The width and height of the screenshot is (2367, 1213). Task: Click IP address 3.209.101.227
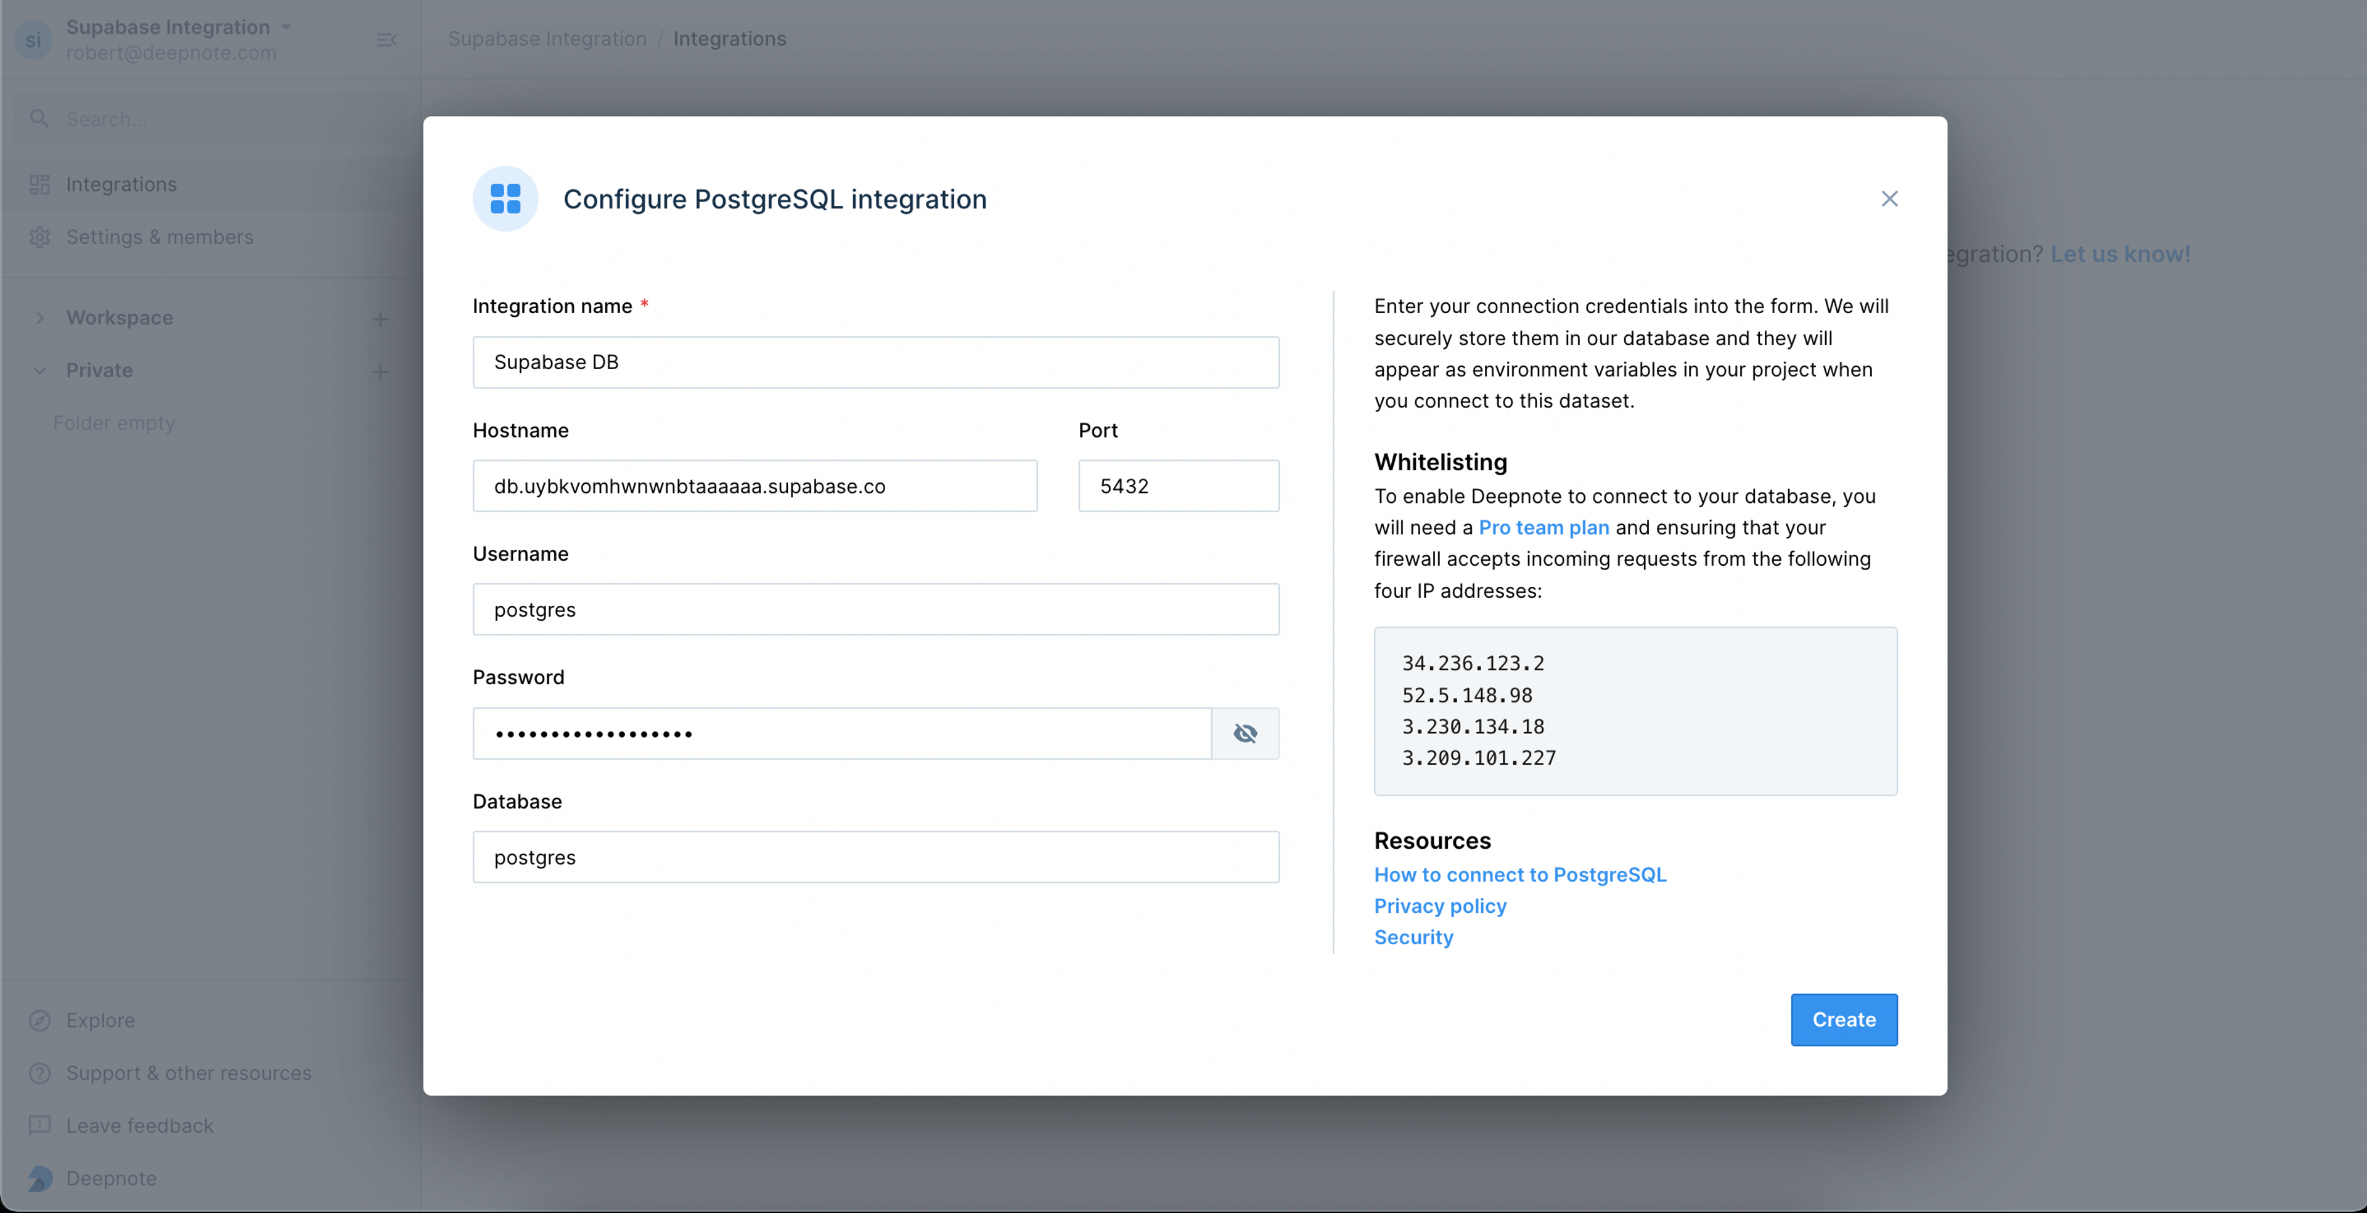tap(1479, 758)
